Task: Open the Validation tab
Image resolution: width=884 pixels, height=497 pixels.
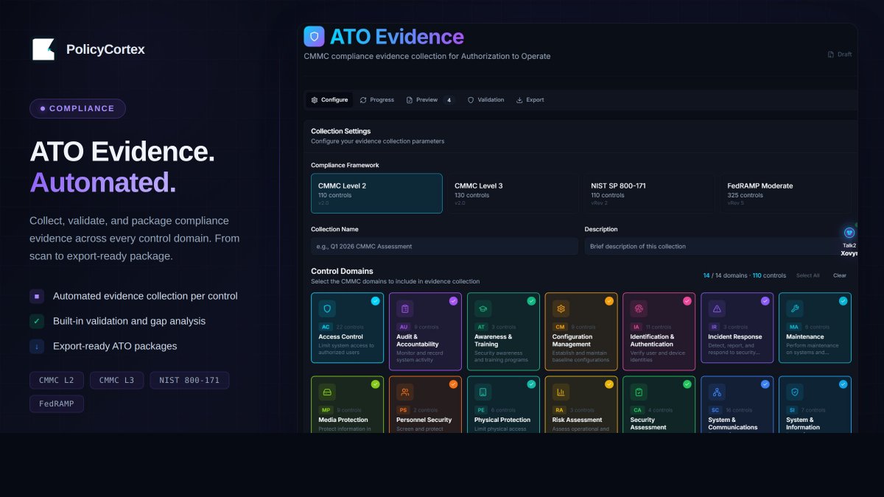Action: pyautogui.click(x=486, y=99)
